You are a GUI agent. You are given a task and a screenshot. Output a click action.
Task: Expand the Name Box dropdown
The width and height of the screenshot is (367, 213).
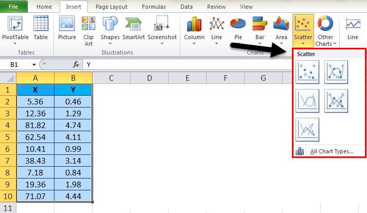[34, 65]
